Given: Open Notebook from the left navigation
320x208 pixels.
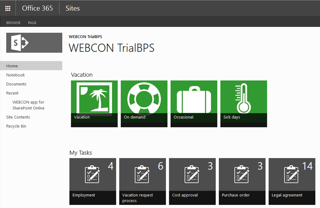Looking at the screenshot, I should point(16,75).
